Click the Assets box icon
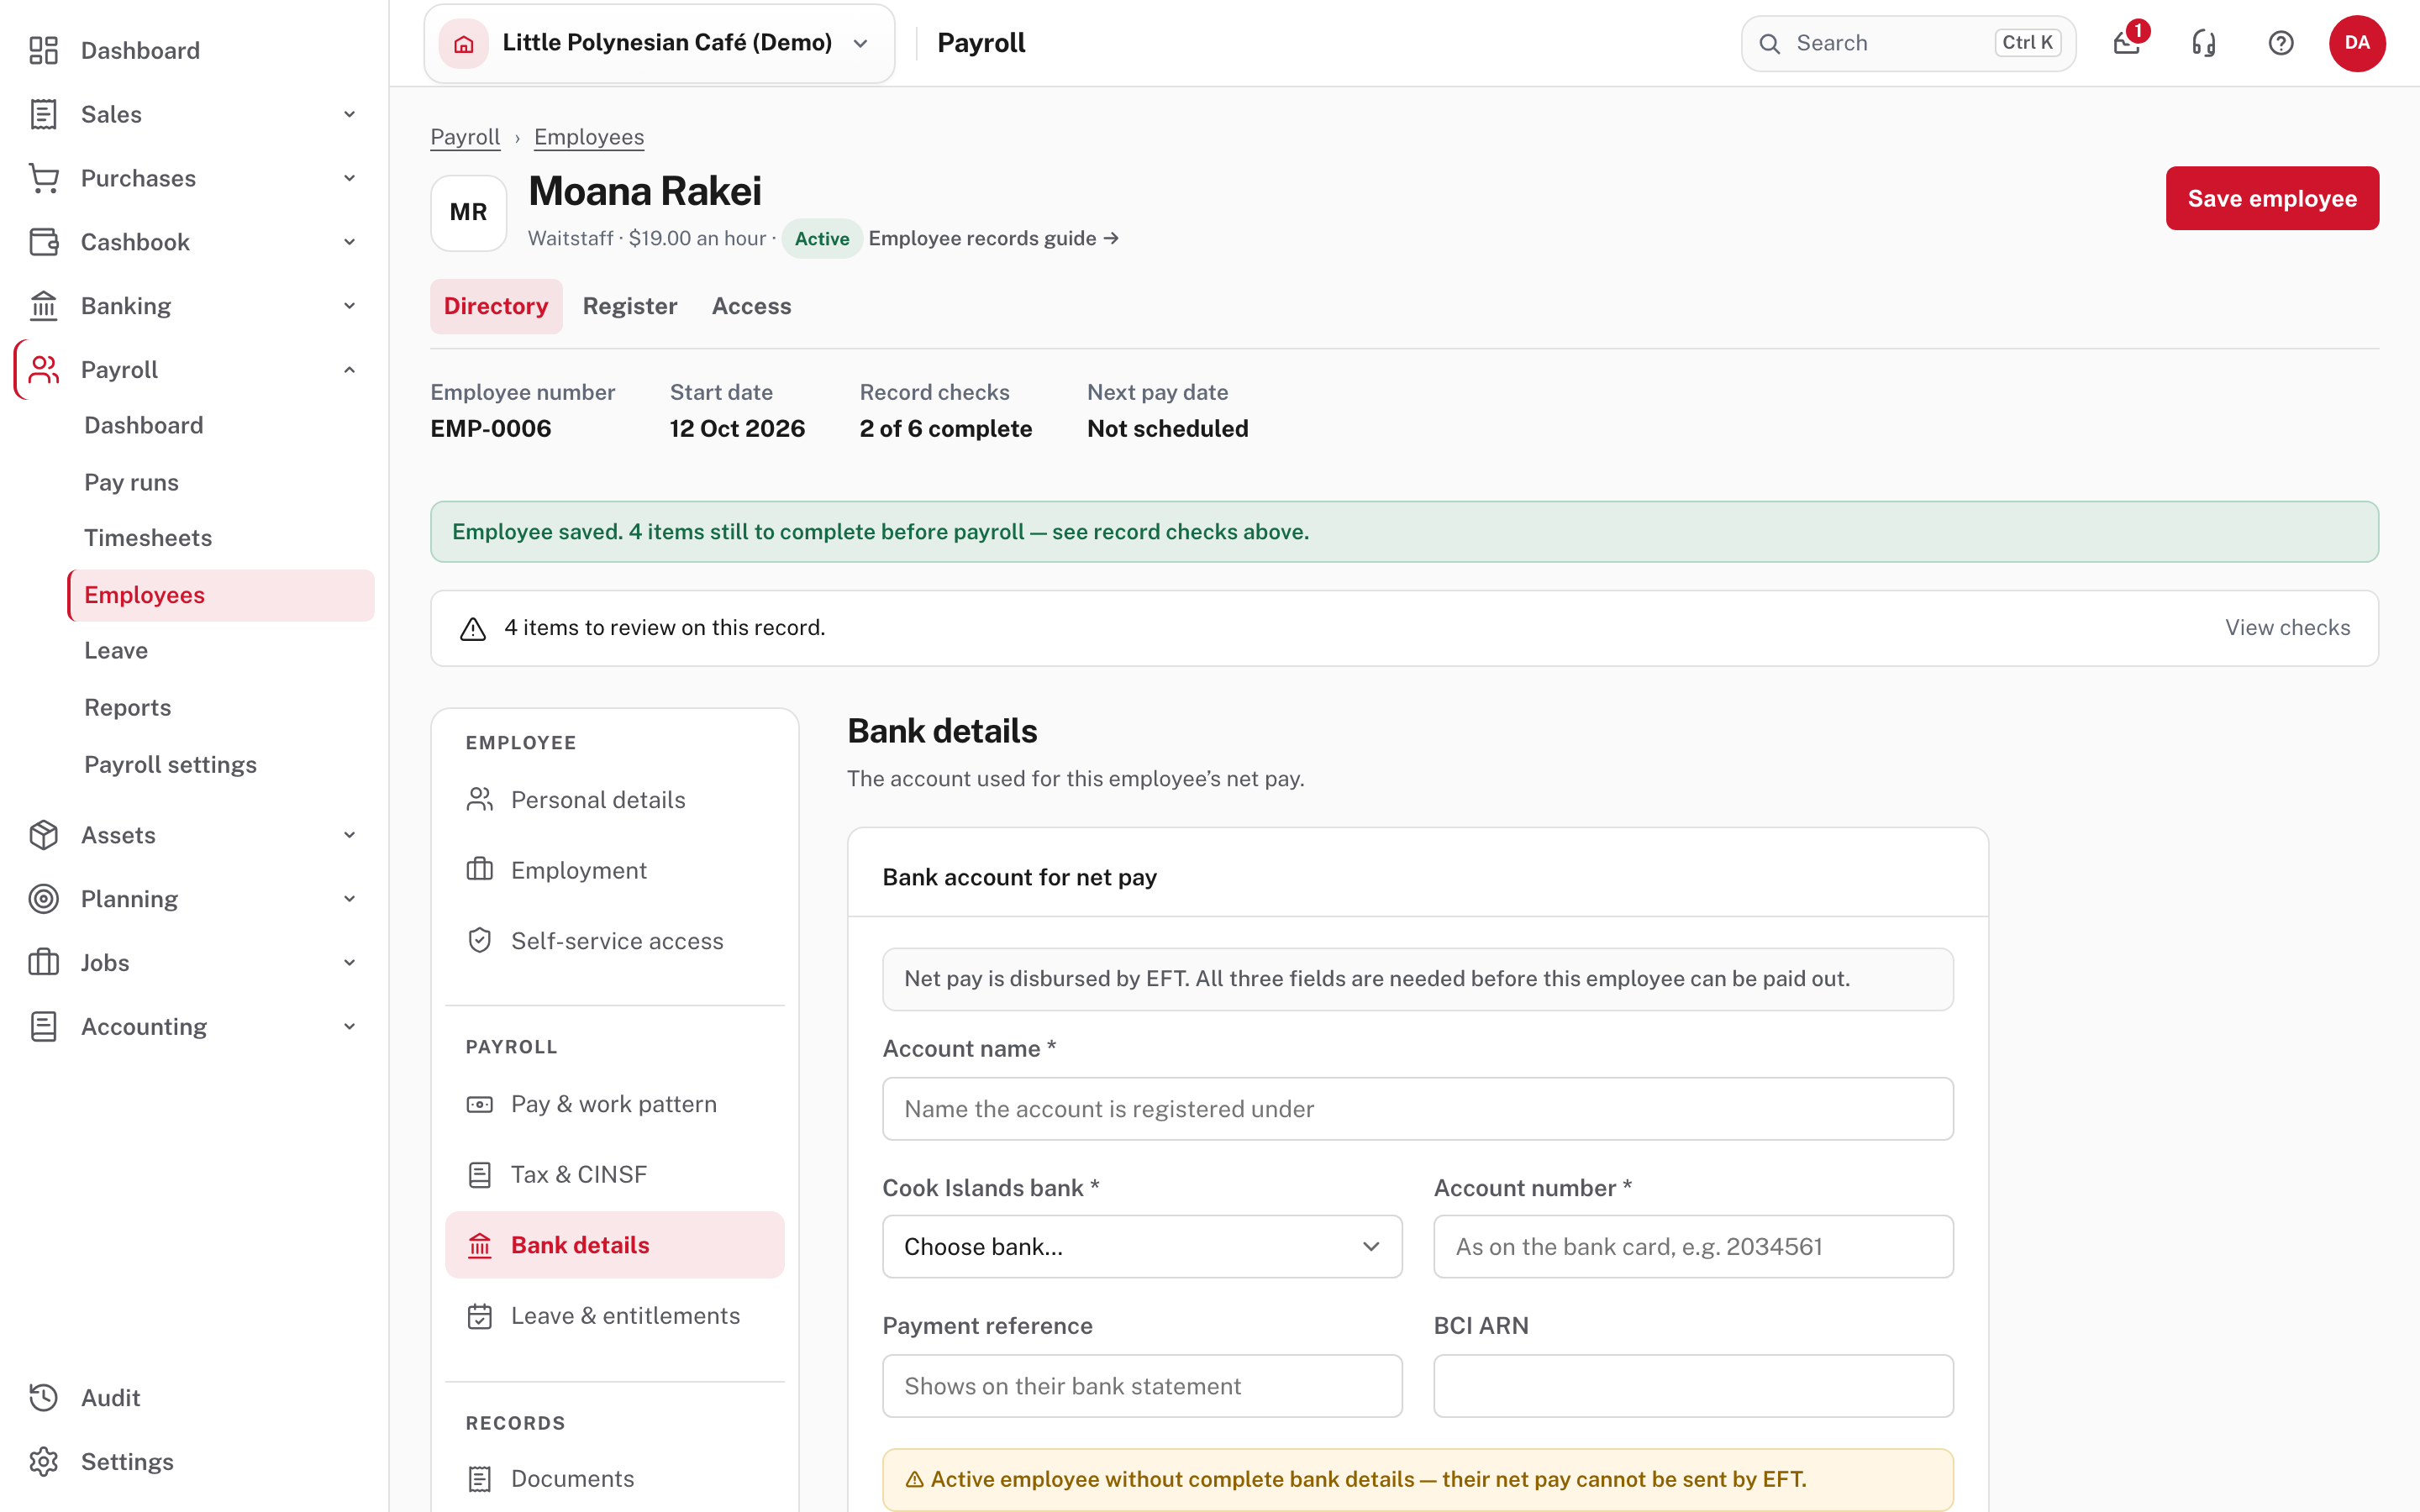This screenshot has width=2420, height=1512. (x=43, y=835)
